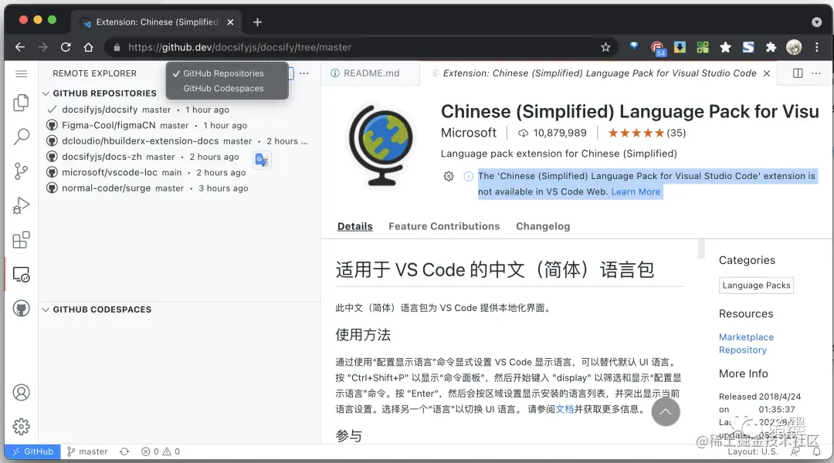This screenshot has height=463, width=834.
Task: Click the Layout: U.S. status entry
Action: (x=753, y=452)
